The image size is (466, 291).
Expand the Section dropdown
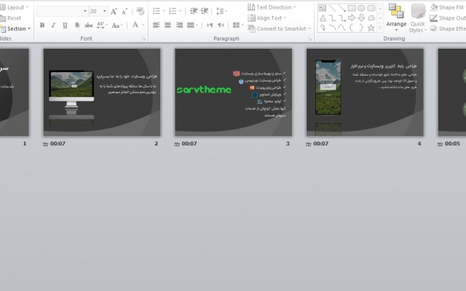[16, 28]
